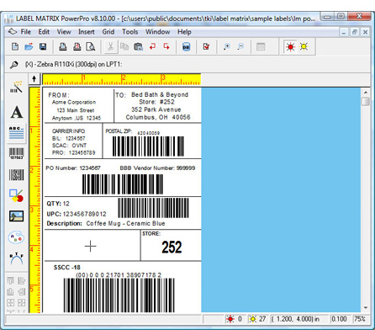Click the 75% zoom status field
This screenshot has height=330, width=375.
click(360, 319)
